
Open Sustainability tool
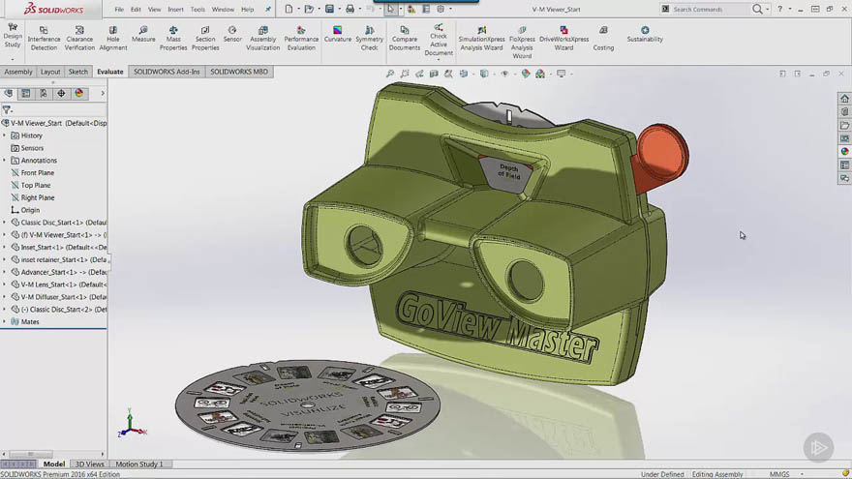click(x=645, y=34)
